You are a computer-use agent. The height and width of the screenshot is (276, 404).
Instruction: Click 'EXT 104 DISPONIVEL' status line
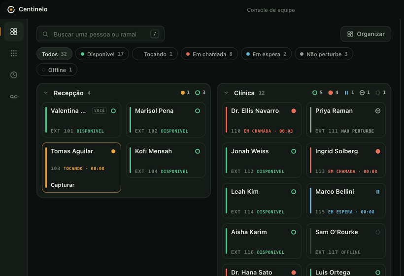click(162, 172)
